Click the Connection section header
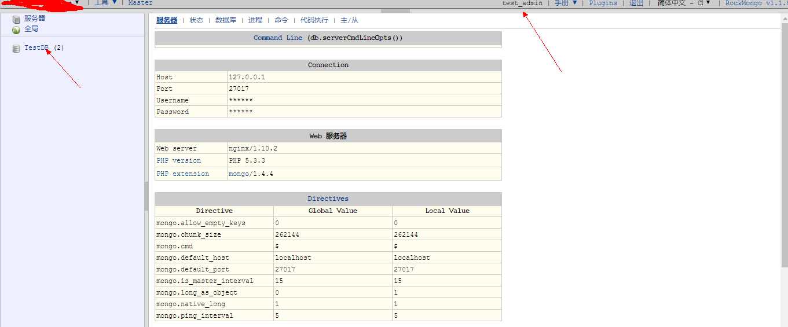788x327 pixels. pos(328,65)
